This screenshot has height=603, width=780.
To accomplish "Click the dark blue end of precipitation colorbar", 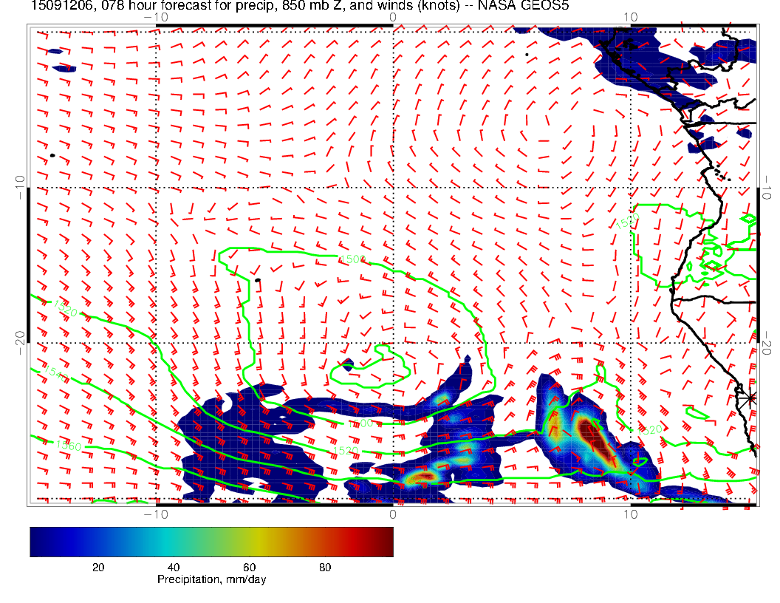I will (x=35, y=541).
